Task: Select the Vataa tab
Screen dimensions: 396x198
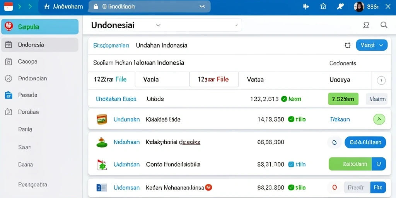Action: (255, 80)
